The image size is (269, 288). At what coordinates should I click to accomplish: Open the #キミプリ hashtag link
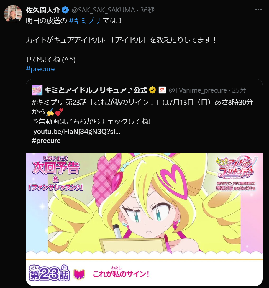point(85,21)
